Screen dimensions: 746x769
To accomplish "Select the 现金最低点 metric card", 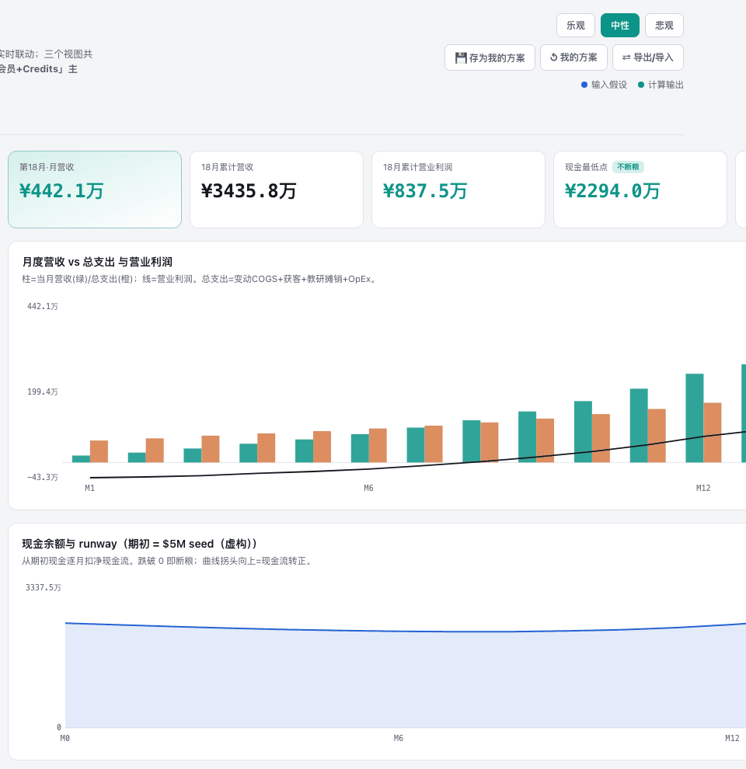I will (640, 190).
